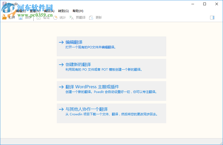This screenshot has width=223, height=145.
Task: Toggle the sidebar panel icon
Action: pos(212,18)
